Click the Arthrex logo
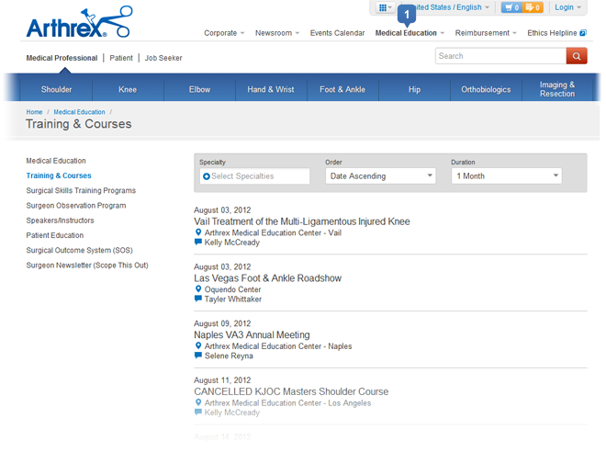606x452 pixels. click(79, 22)
